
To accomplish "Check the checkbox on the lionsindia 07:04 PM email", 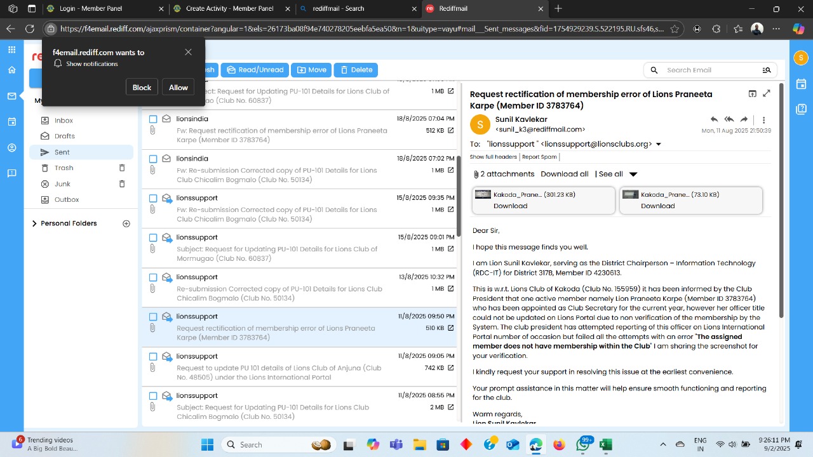I will click(x=153, y=119).
